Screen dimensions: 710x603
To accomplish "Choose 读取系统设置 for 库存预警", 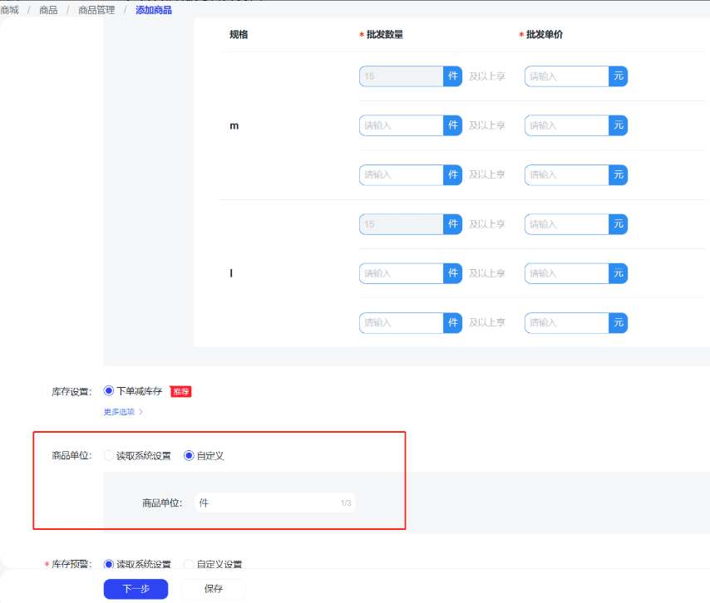I will click(x=109, y=564).
